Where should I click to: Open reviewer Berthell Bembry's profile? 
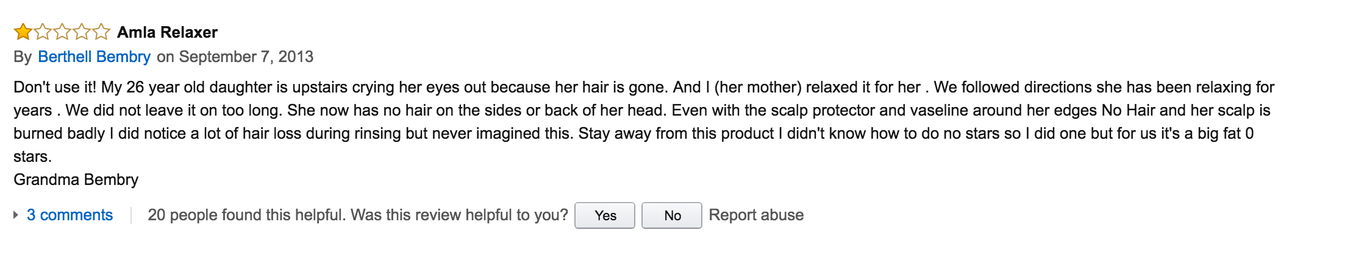(x=94, y=57)
